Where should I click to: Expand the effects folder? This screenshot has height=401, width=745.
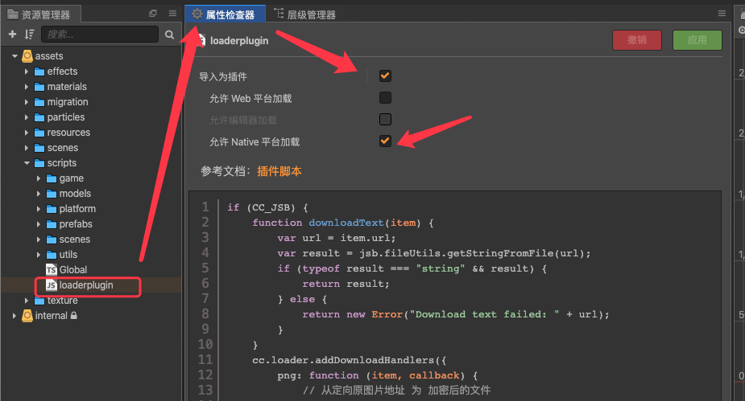tap(27, 72)
